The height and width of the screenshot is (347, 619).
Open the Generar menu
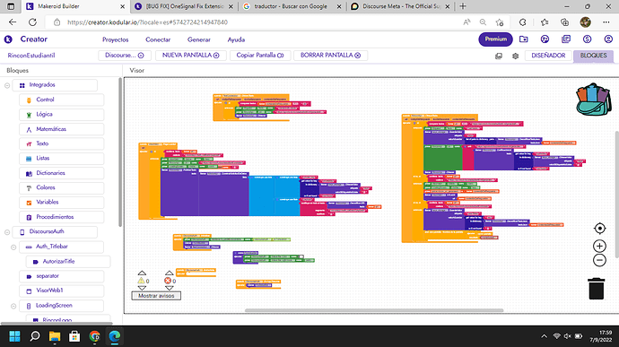[x=199, y=39]
